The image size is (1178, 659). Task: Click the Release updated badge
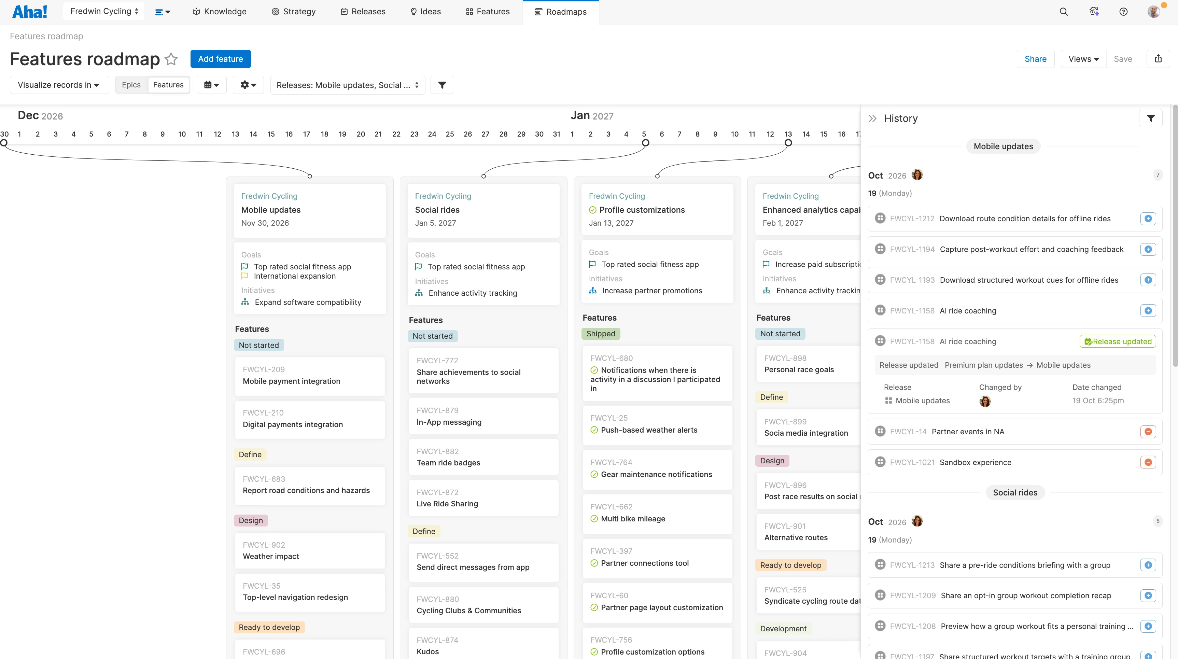[1118, 341]
